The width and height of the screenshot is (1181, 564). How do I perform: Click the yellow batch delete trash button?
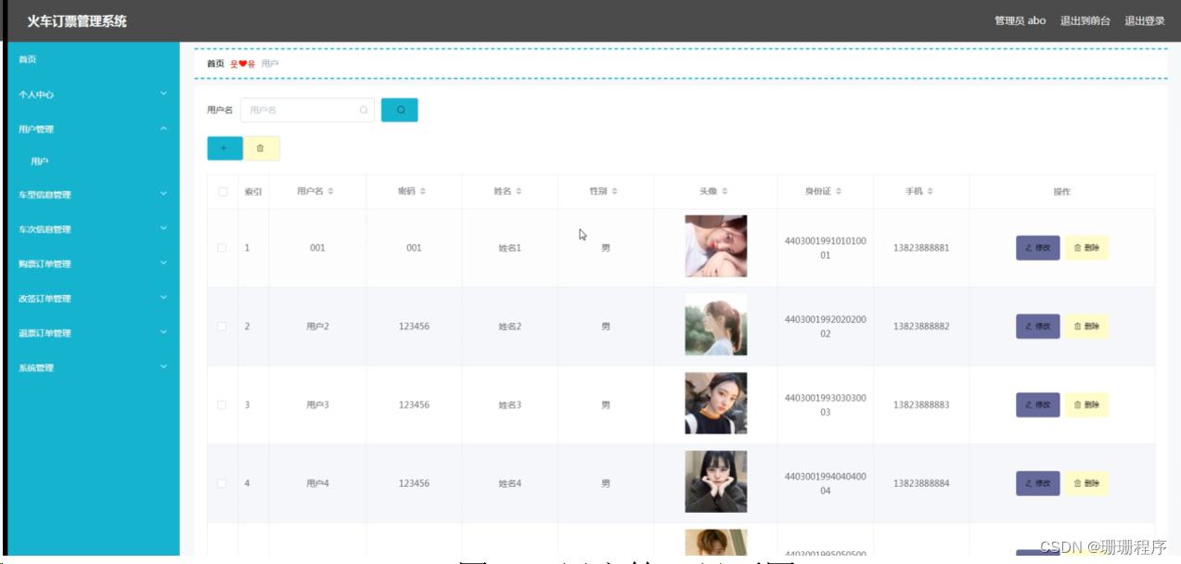[261, 148]
